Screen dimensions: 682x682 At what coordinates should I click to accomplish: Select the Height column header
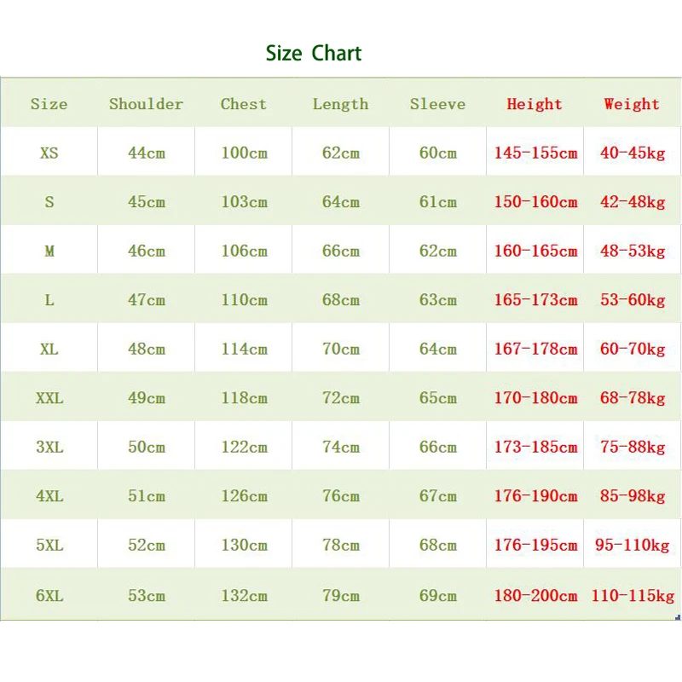(x=535, y=104)
